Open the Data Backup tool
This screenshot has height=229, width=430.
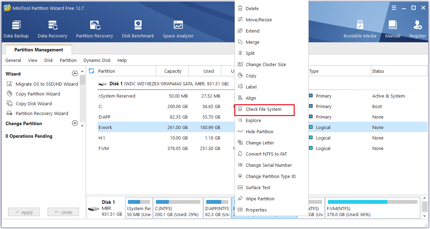[x=16, y=29]
